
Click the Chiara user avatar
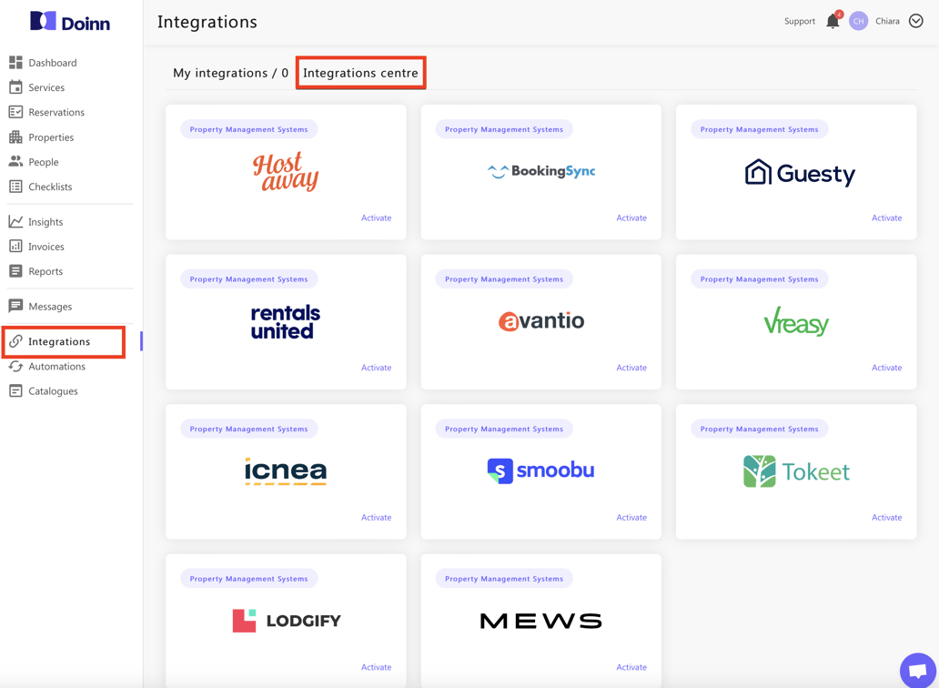tap(858, 21)
